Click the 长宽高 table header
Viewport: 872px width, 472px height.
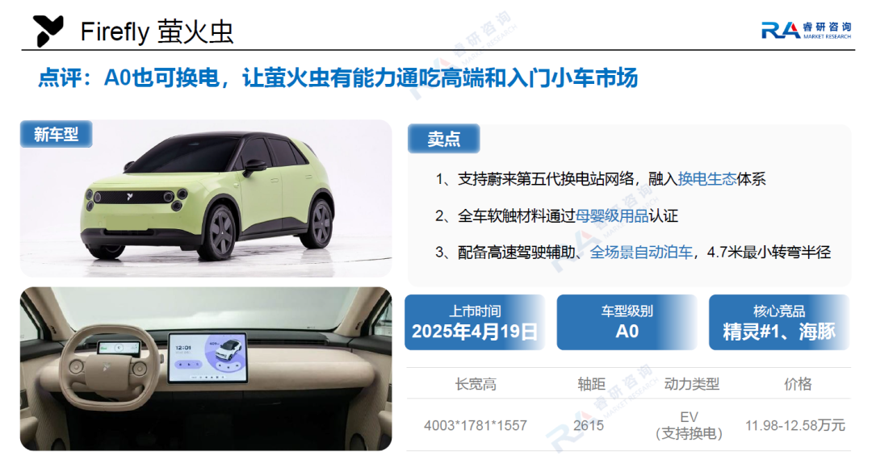pyautogui.click(x=476, y=384)
